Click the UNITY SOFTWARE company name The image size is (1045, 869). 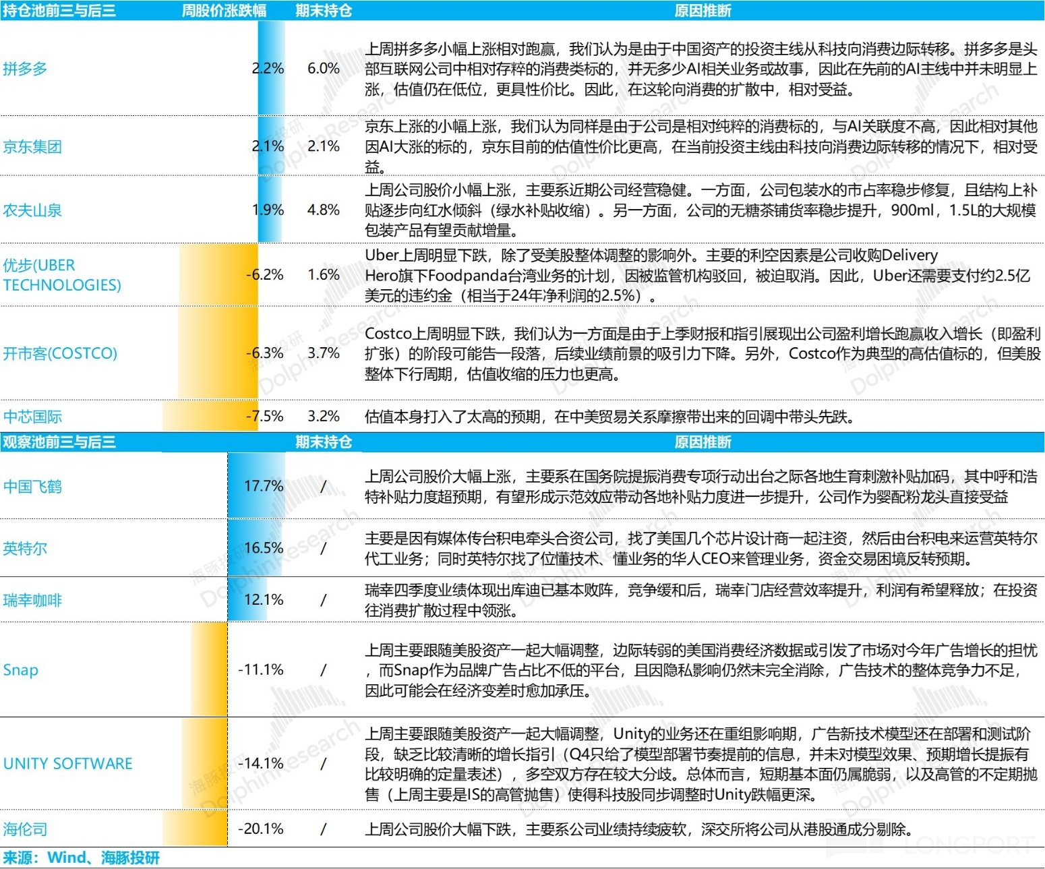[68, 764]
